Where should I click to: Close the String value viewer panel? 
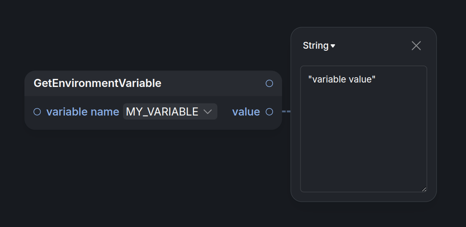416,46
